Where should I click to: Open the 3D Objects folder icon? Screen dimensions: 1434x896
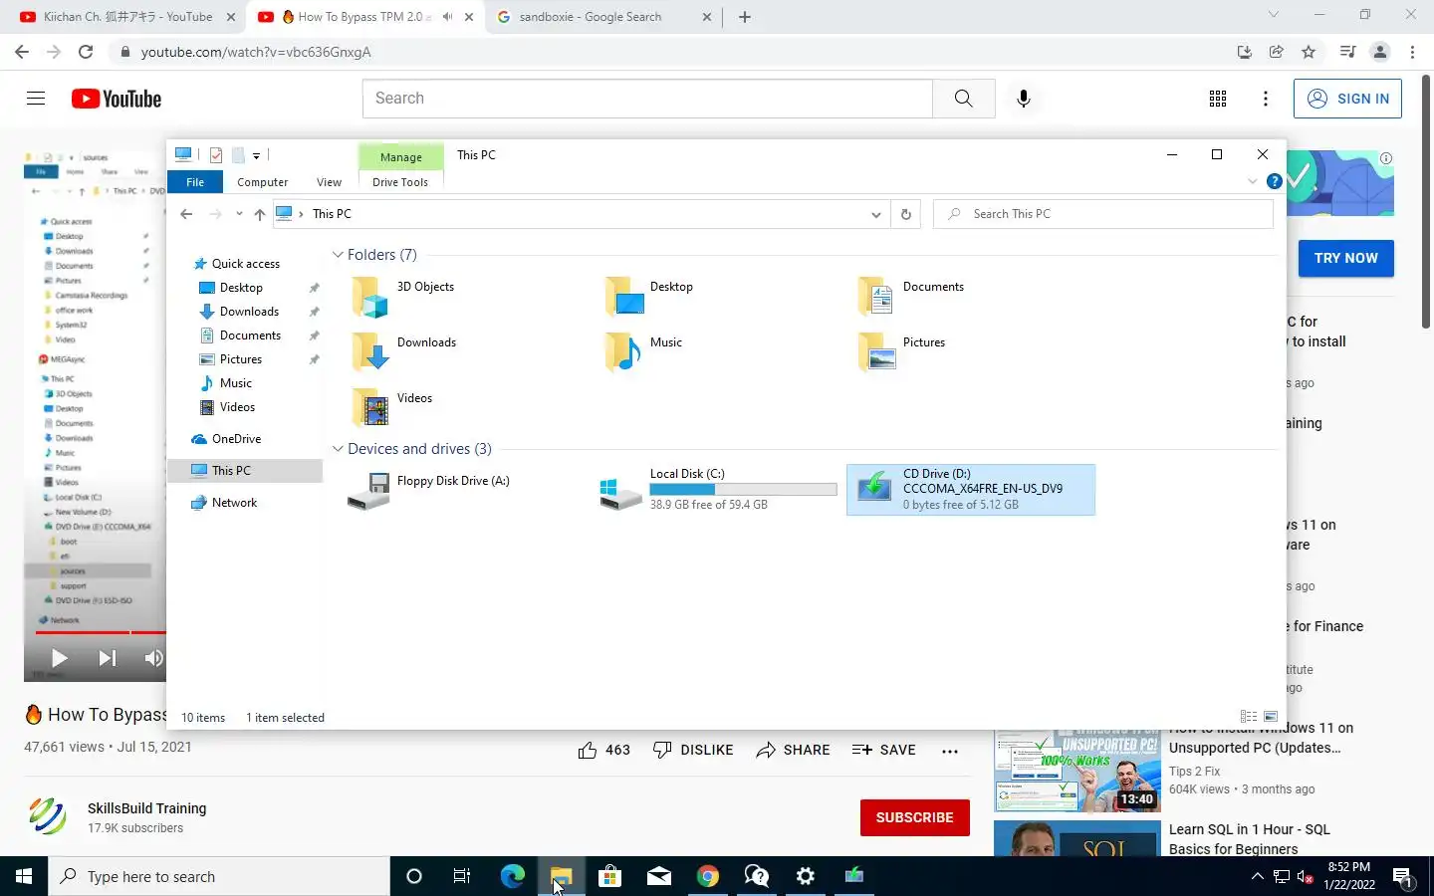coord(370,297)
